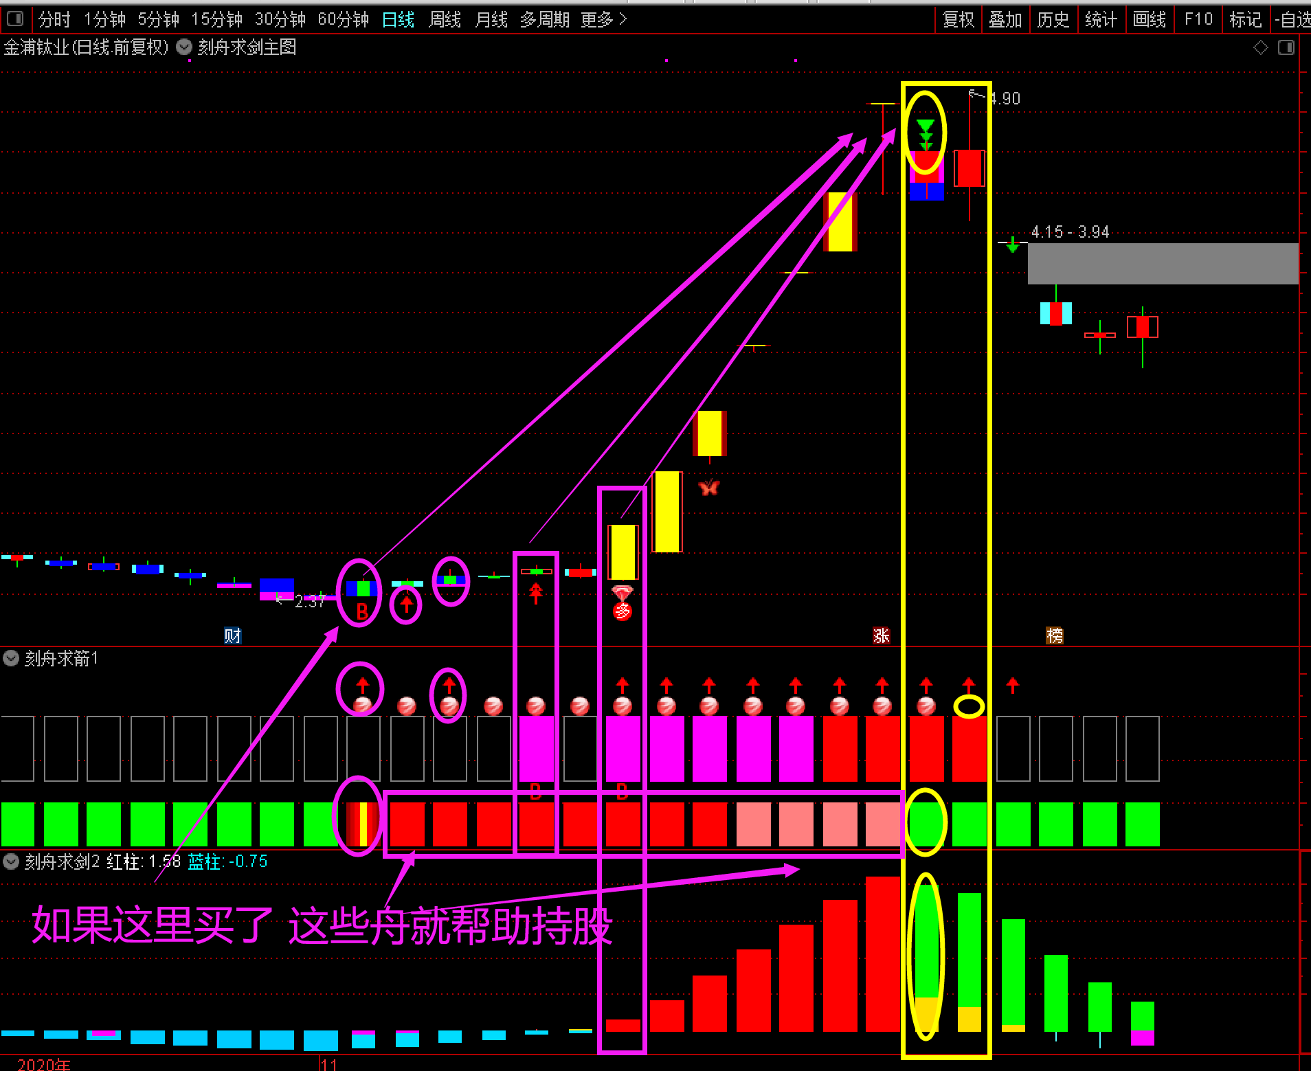Switch to the 周线 weekly tab
This screenshot has height=1071, width=1311.
(x=445, y=19)
